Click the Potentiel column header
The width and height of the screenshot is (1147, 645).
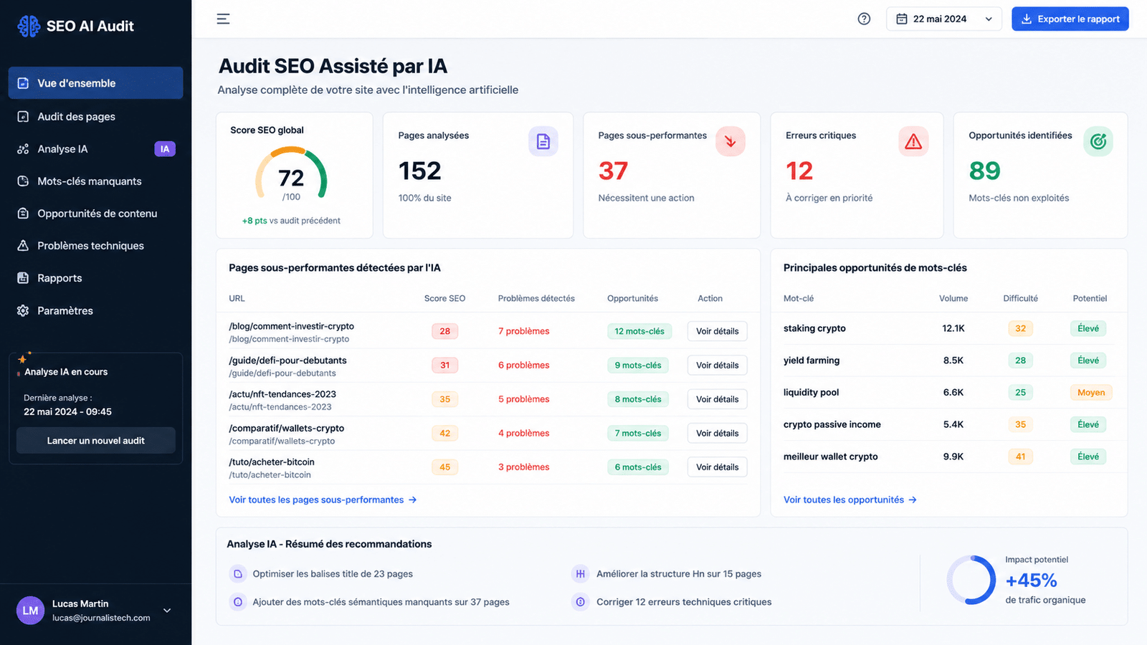(1090, 299)
